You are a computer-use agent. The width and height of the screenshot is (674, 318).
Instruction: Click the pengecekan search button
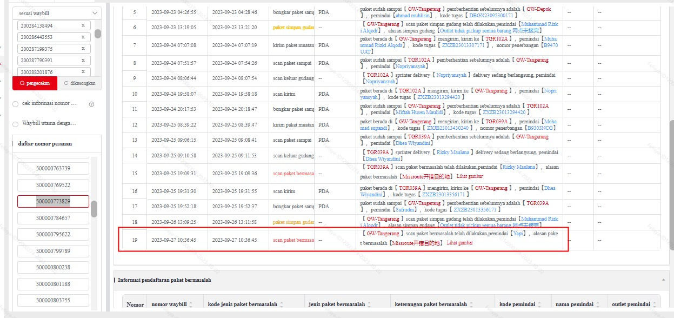pyautogui.click(x=35, y=83)
